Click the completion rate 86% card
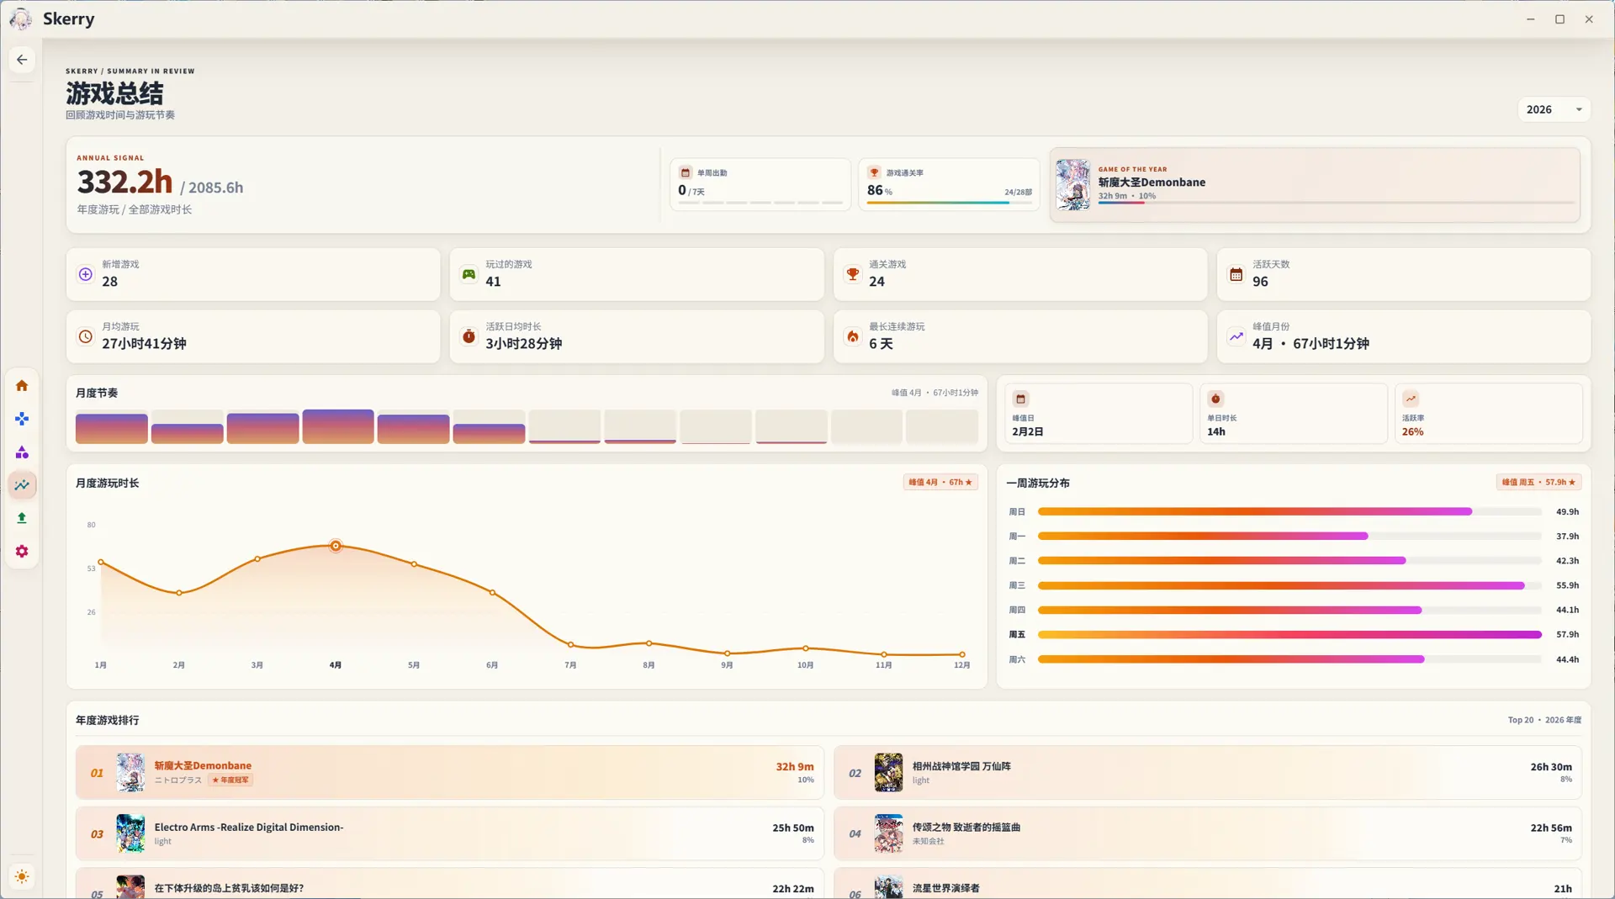The height and width of the screenshot is (899, 1615). click(x=949, y=185)
